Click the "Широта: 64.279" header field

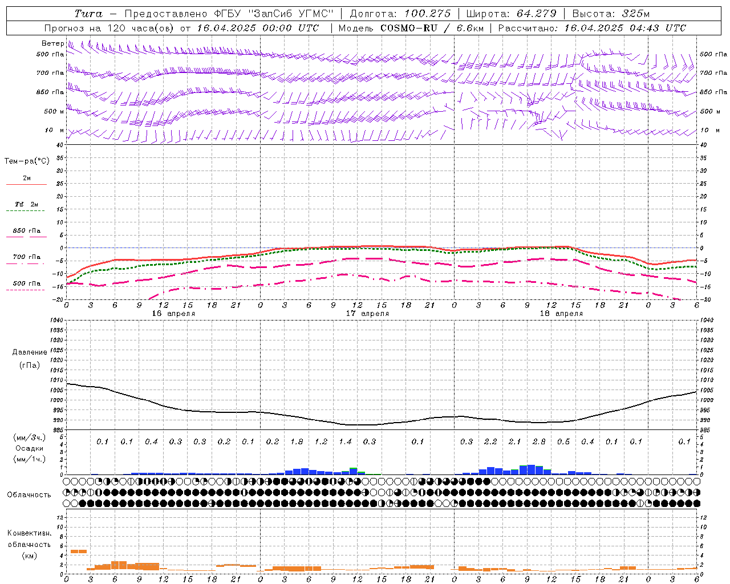tap(511, 14)
